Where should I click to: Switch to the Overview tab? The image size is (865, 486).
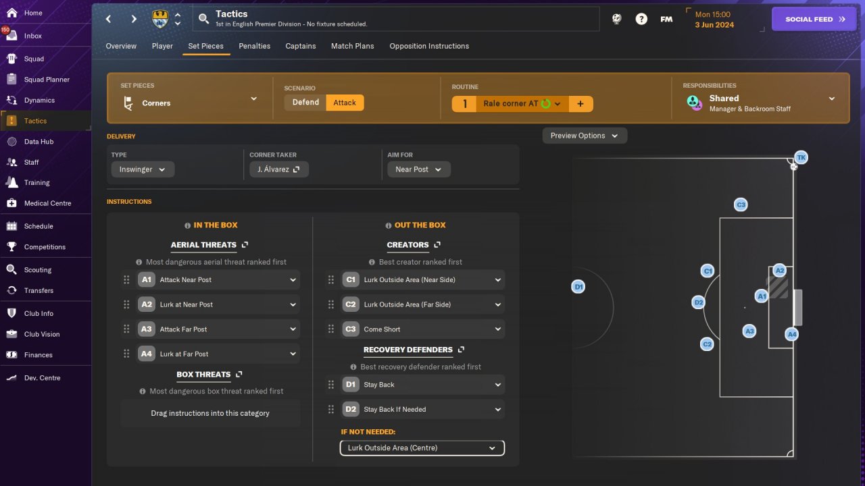point(121,46)
